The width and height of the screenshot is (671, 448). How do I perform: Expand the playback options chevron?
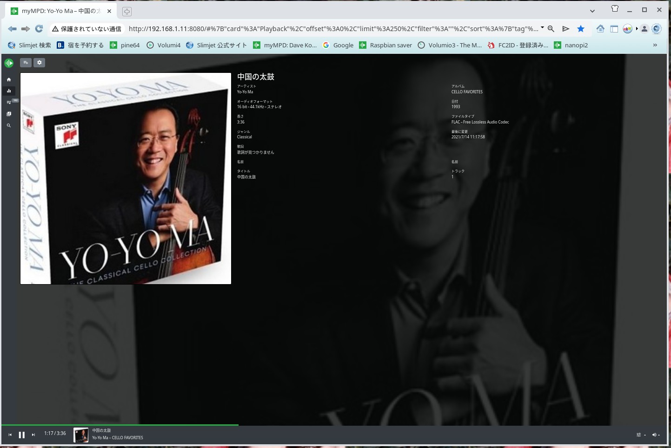(x=644, y=435)
